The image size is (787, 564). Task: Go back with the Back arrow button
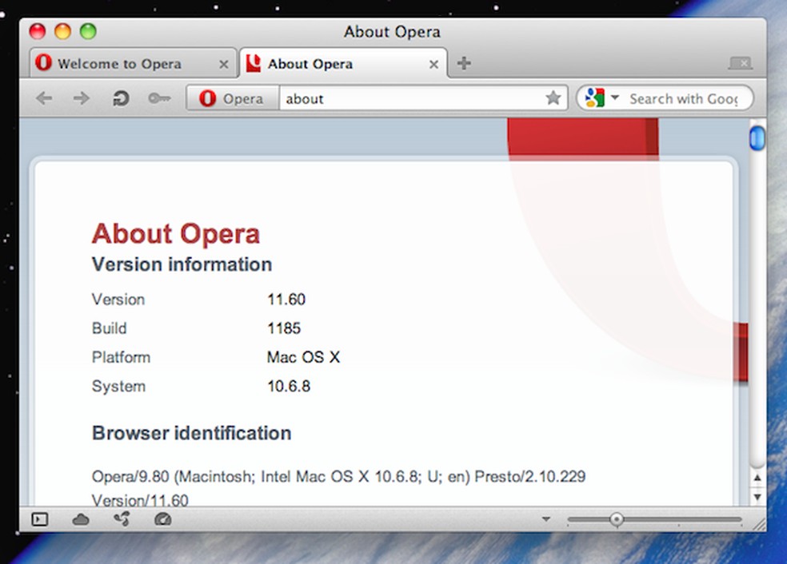point(44,98)
